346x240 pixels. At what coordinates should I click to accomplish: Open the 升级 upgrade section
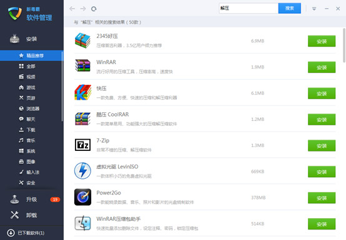click(32, 199)
